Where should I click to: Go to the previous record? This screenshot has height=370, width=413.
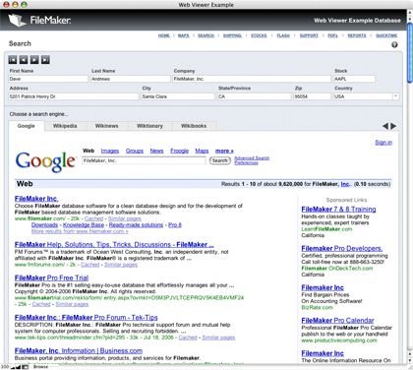coord(24,60)
